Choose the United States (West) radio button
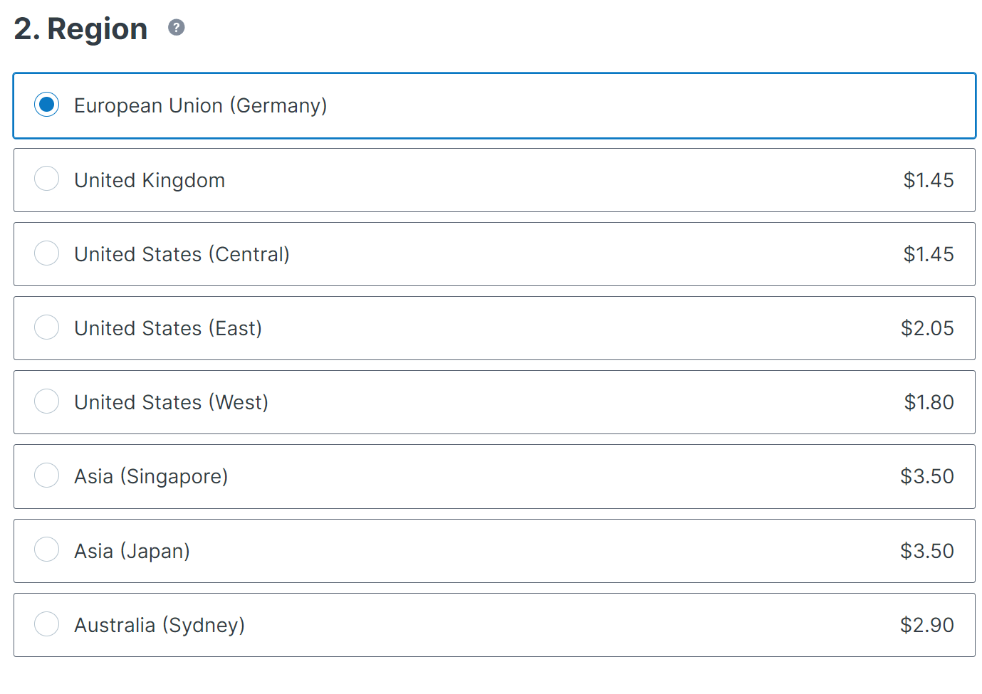 pos(47,401)
